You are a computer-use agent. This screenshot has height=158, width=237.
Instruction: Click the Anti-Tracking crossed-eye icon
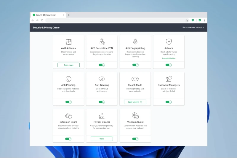(102, 79)
